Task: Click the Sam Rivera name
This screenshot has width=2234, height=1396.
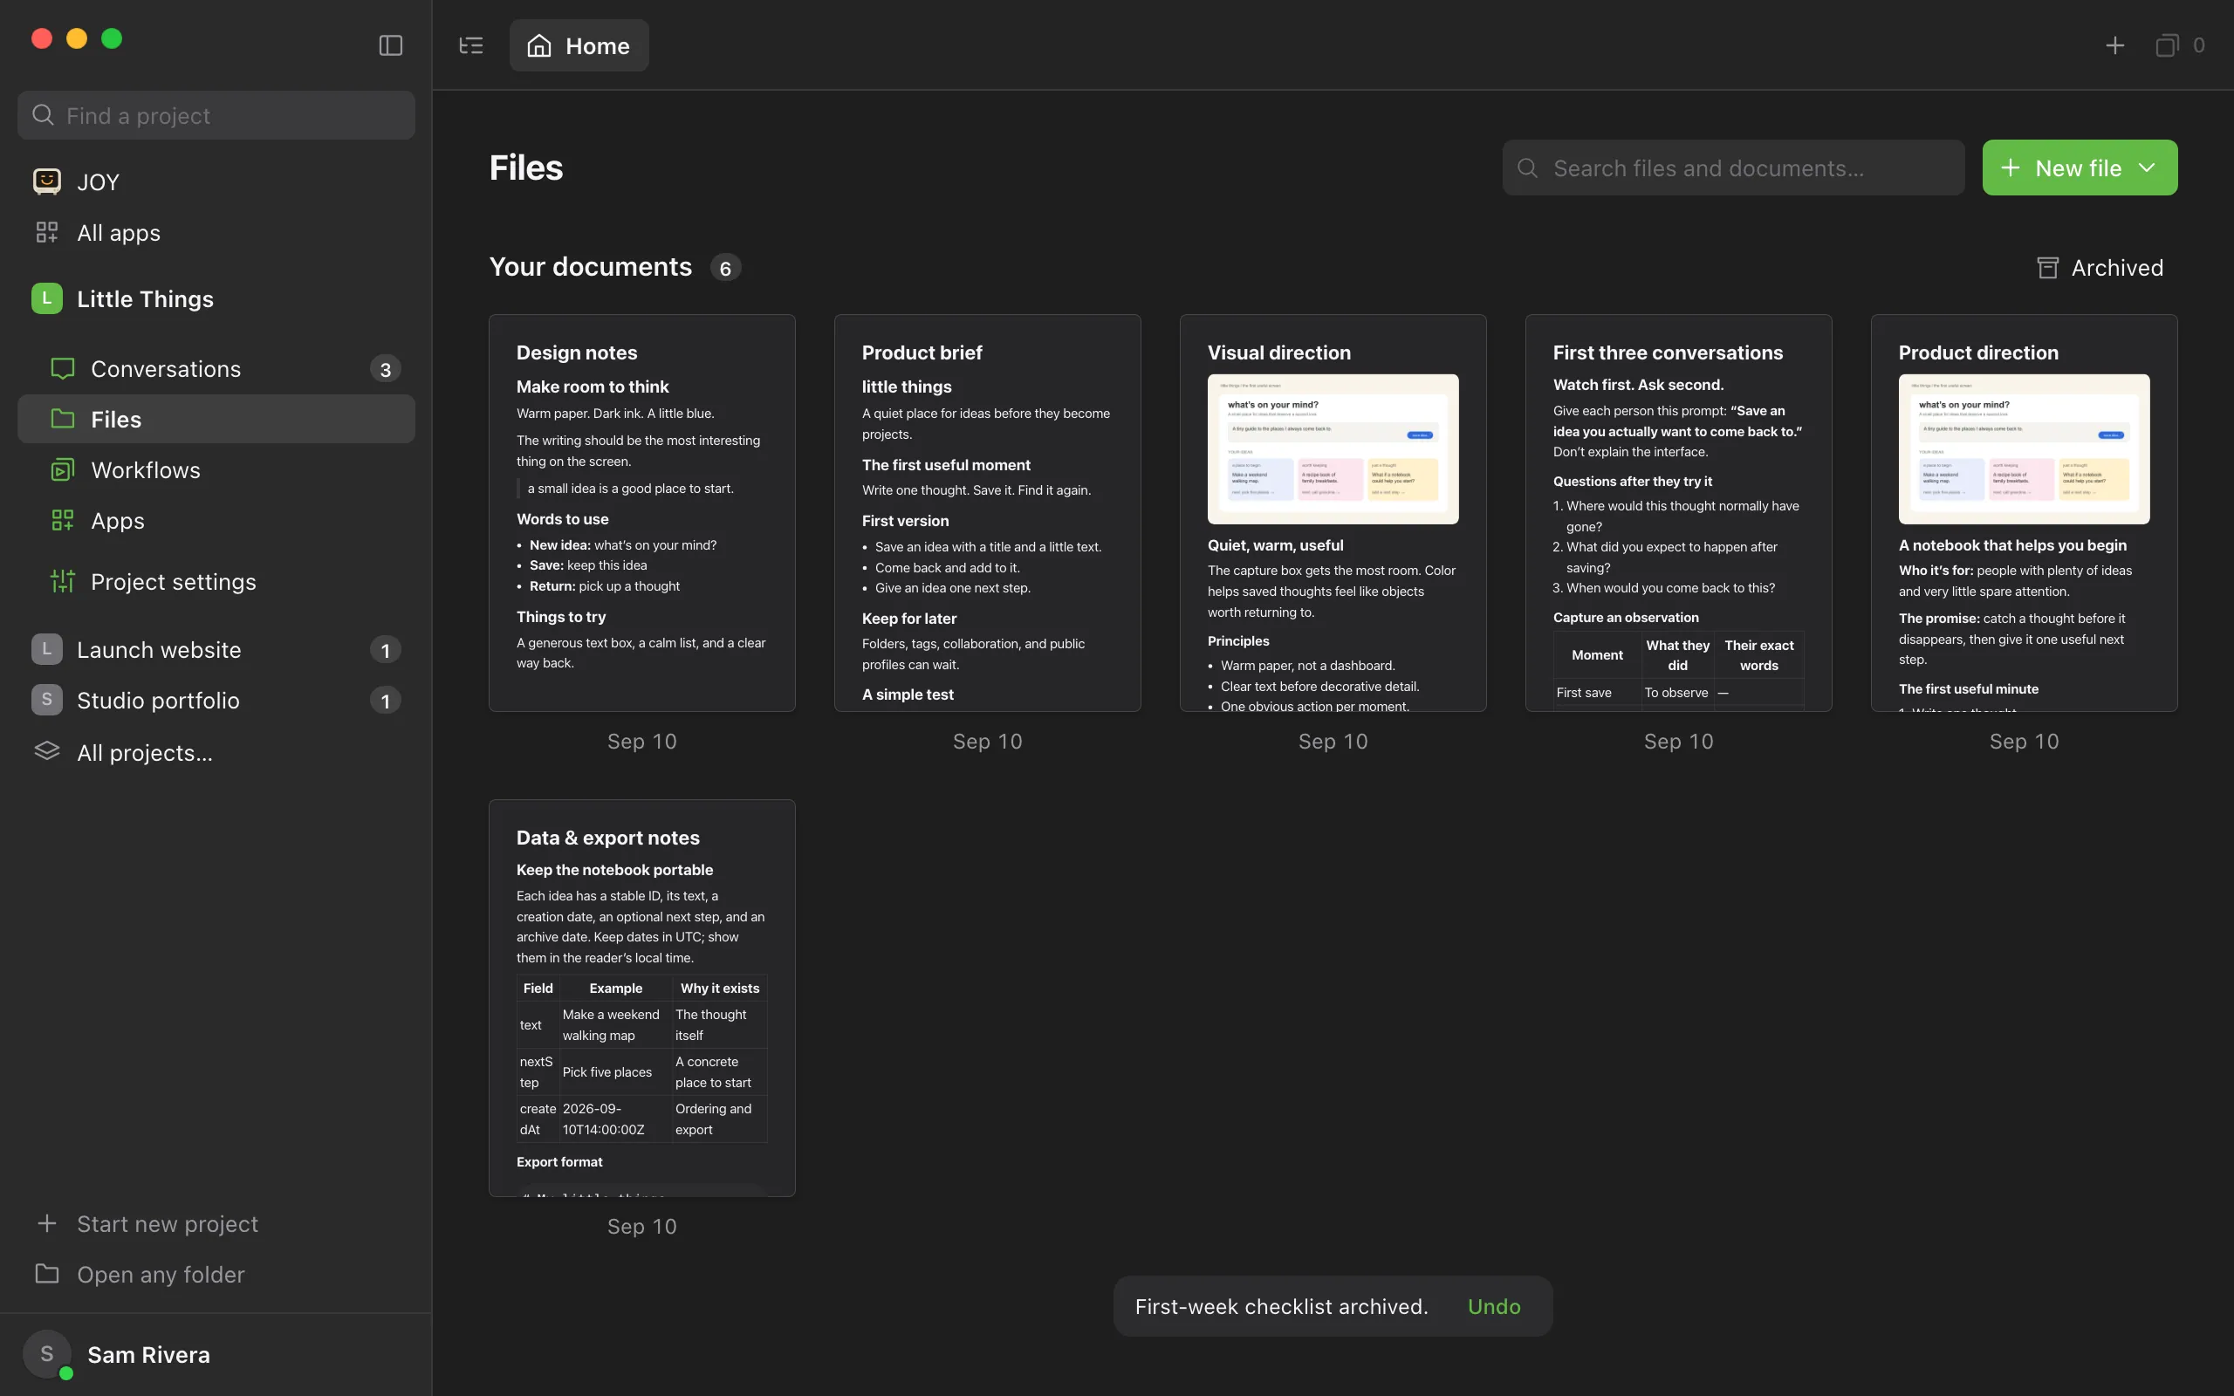Action: click(x=148, y=1354)
